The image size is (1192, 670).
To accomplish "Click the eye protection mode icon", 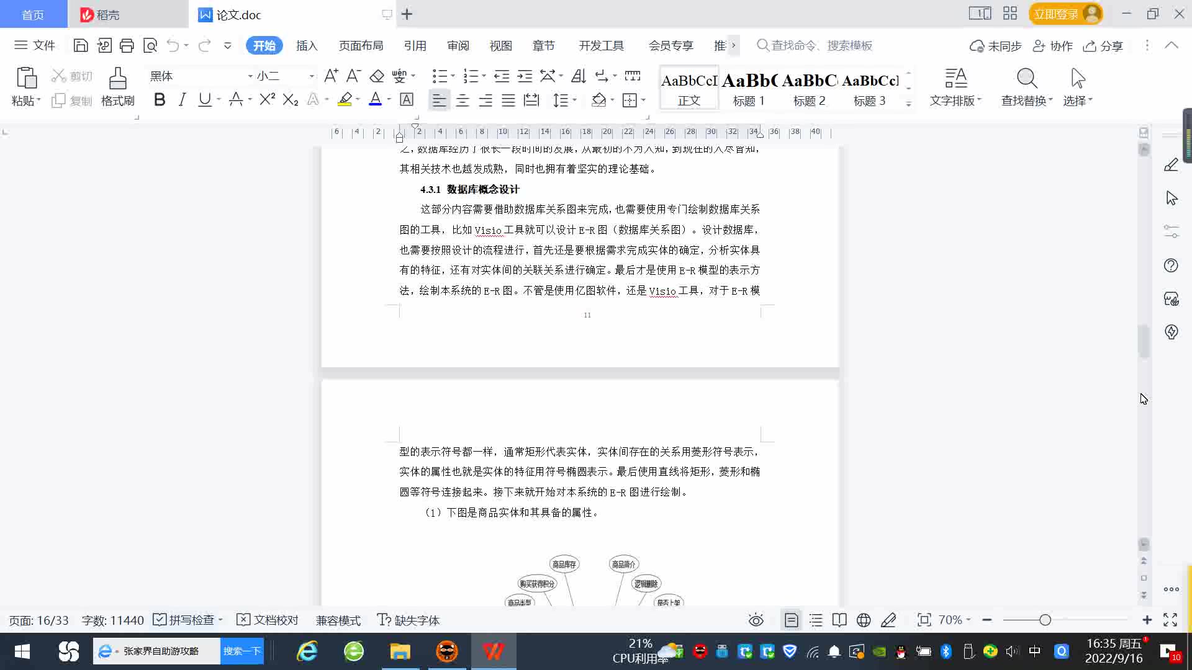I will point(756,620).
